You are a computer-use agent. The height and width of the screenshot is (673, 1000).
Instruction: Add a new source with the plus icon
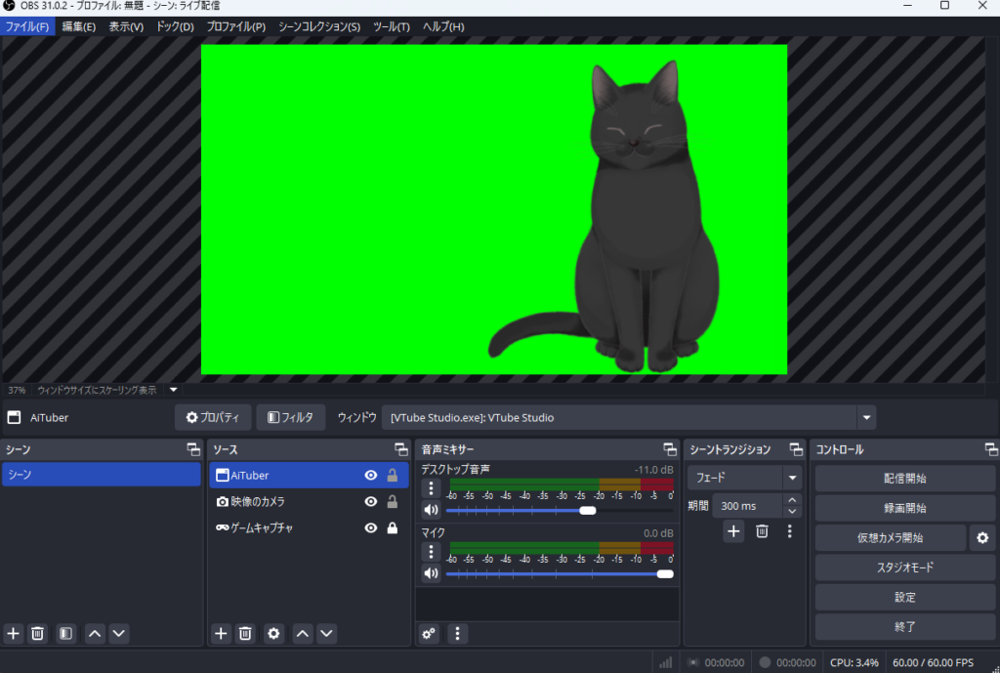(222, 633)
